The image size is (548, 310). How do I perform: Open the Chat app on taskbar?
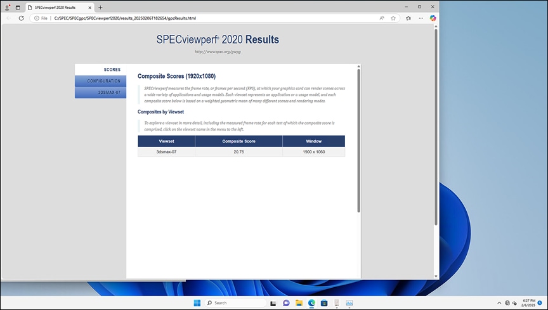tap(286, 303)
